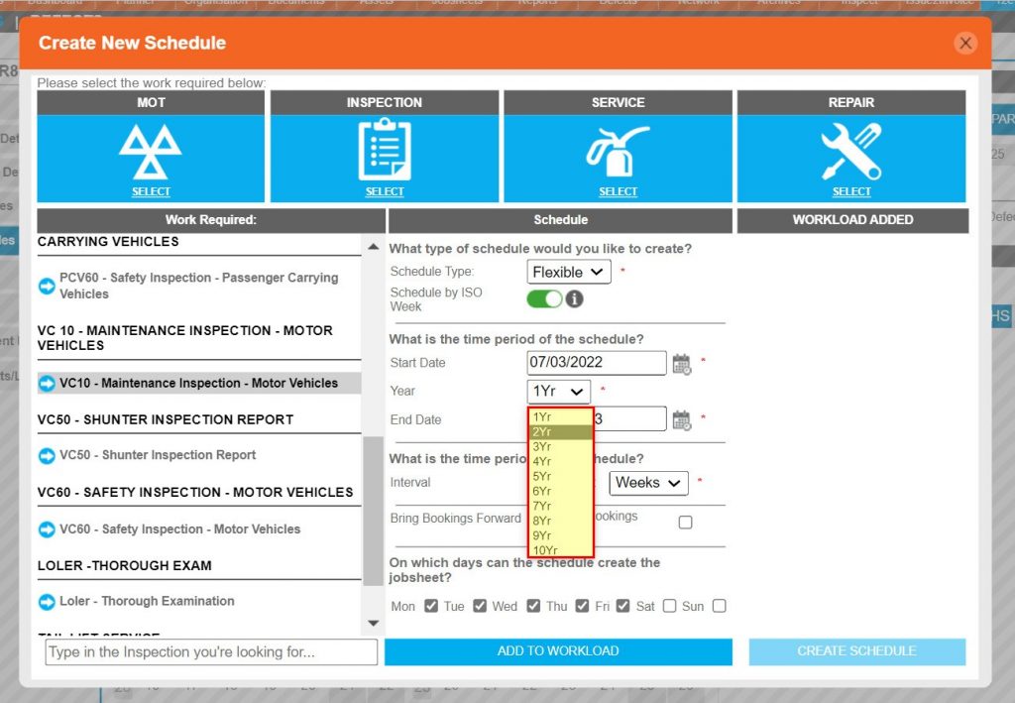Click the inspection search input field

[x=209, y=651]
